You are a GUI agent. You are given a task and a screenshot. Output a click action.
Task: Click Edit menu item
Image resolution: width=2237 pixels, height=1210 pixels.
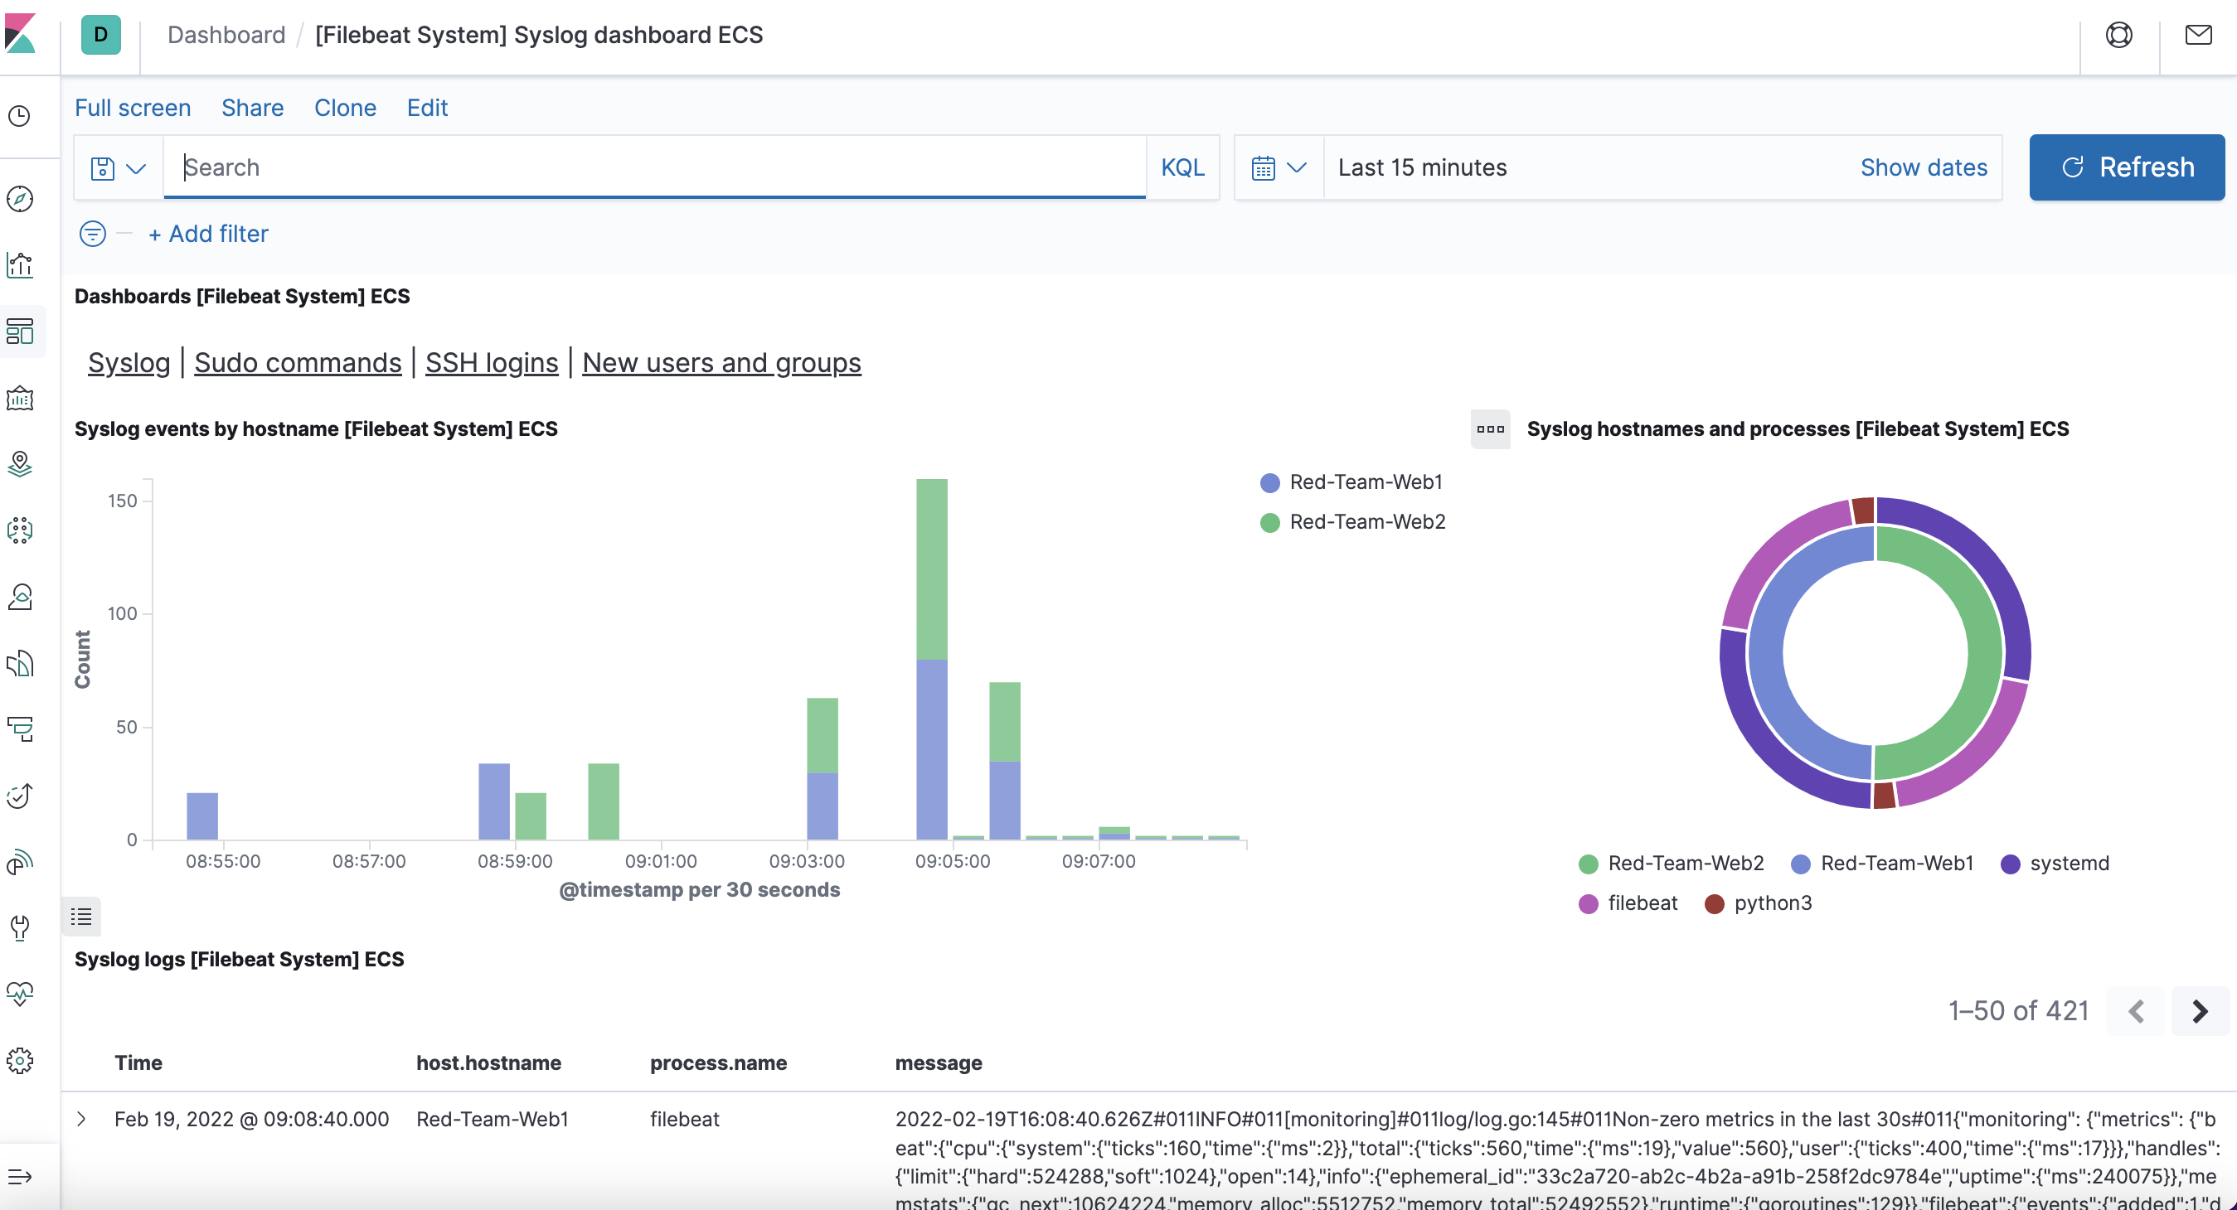[427, 108]
